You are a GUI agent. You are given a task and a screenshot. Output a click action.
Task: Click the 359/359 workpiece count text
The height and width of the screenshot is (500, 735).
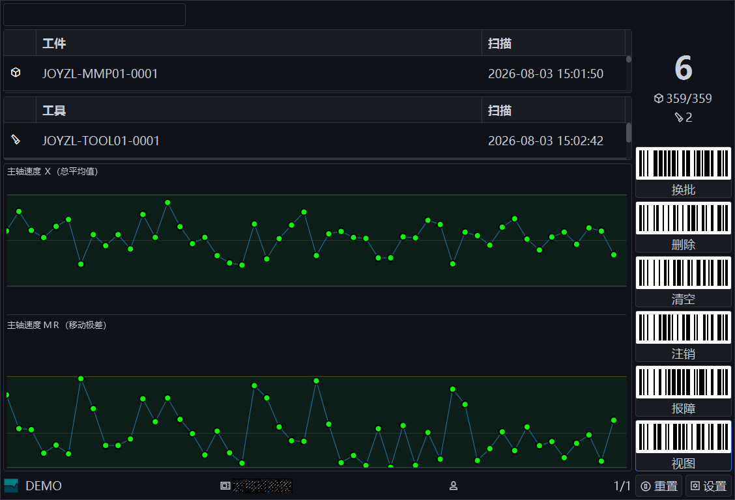[689, 98]
